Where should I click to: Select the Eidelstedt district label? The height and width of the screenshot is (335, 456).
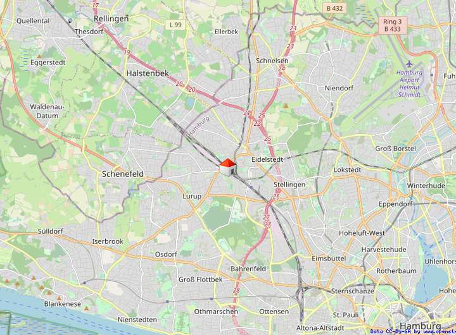267,159
